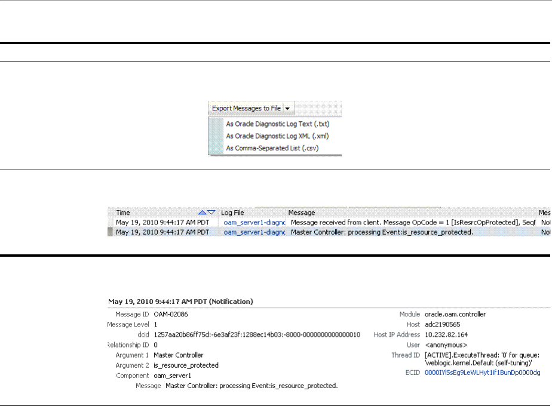The width and height of the screenshot is (552, 406).
Task: Click Message ID value OAM-02086
Action: (x=171, y=314)
